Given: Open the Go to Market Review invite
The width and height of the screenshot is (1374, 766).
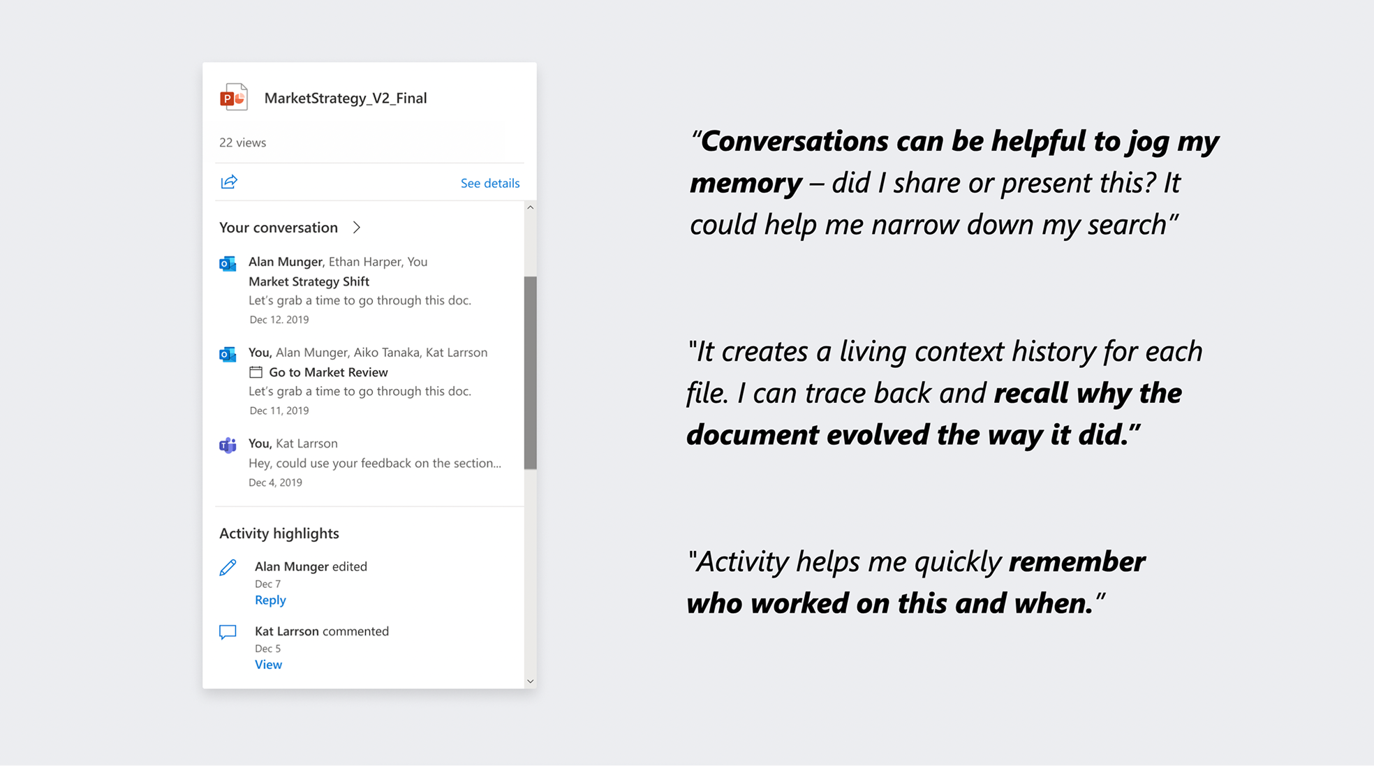Looking at the screenshot, I should pos(328,372).
